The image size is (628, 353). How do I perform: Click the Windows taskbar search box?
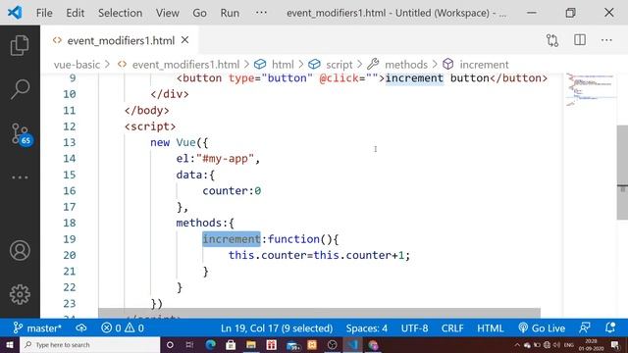[x=89, y=344]
